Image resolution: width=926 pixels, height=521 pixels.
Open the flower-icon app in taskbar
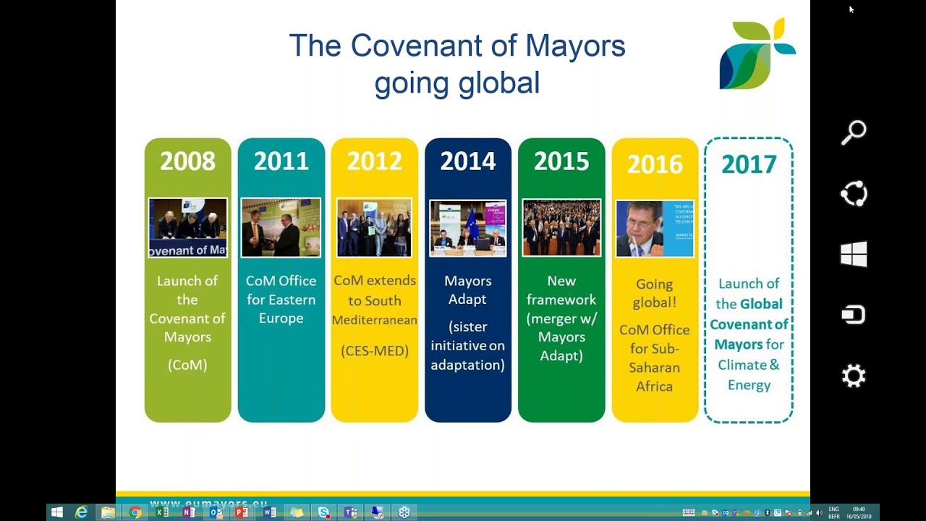click(404, 512)
